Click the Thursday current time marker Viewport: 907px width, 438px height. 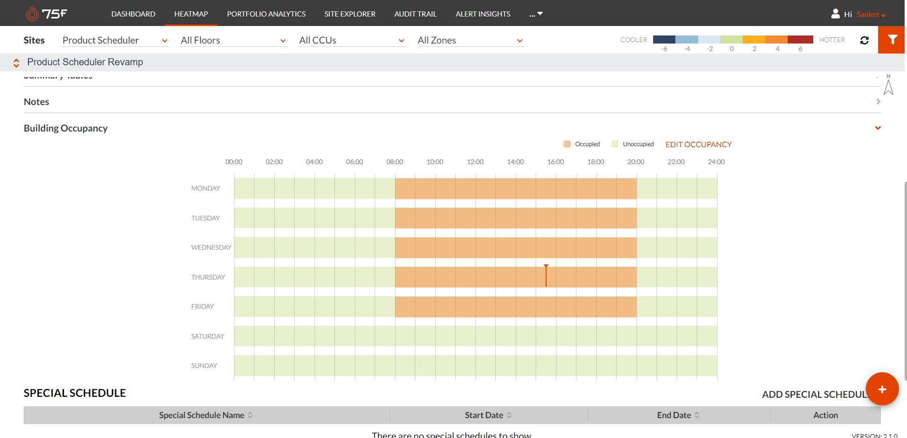click(546, 276)
